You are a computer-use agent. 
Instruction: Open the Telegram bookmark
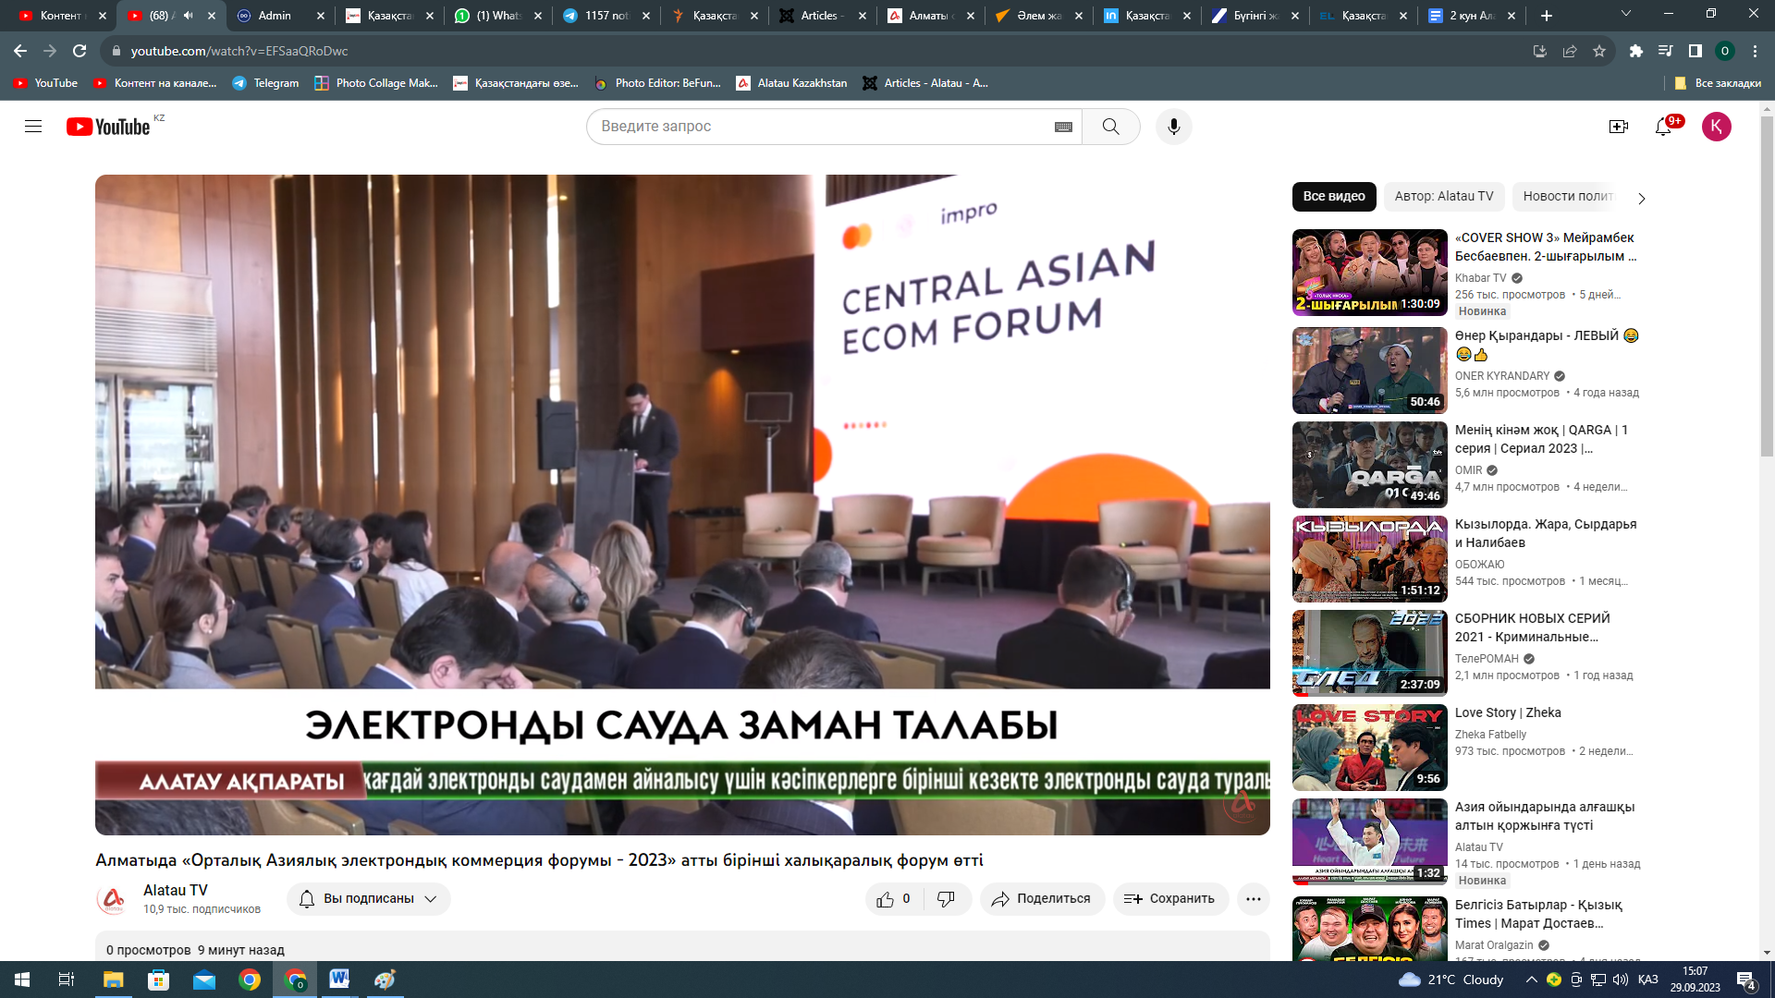tap(265, 83)
